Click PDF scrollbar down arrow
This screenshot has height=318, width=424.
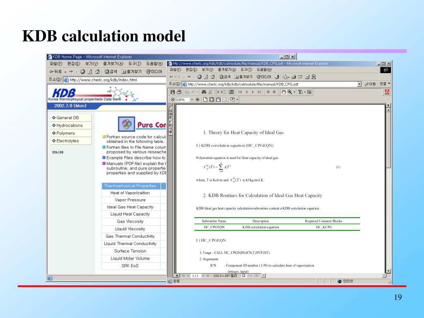coord(388,271)
